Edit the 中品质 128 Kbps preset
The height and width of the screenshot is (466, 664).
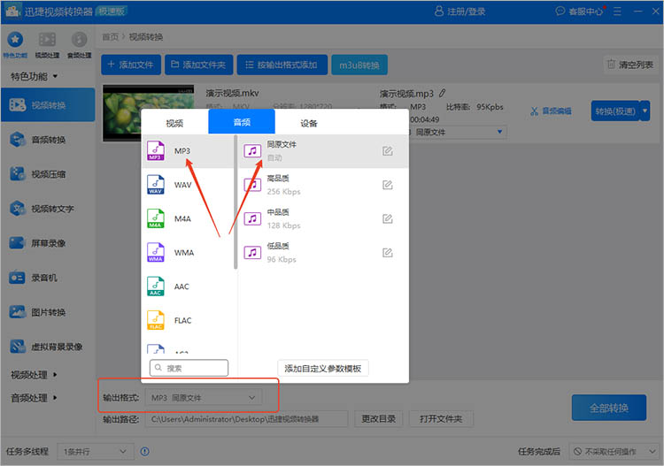pos(388,218)
